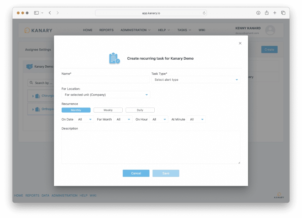302x218 pixels.
Task: Click the clipboard task icon in dialog header
Action: click(114, 58)
